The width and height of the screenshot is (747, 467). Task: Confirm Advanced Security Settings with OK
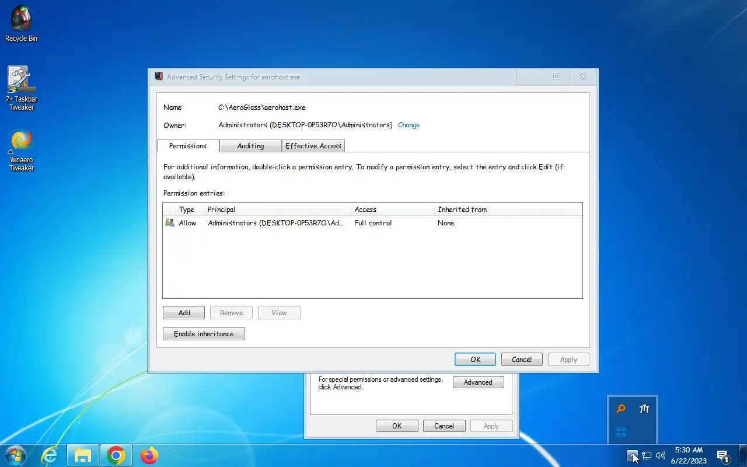pos(475,360)
